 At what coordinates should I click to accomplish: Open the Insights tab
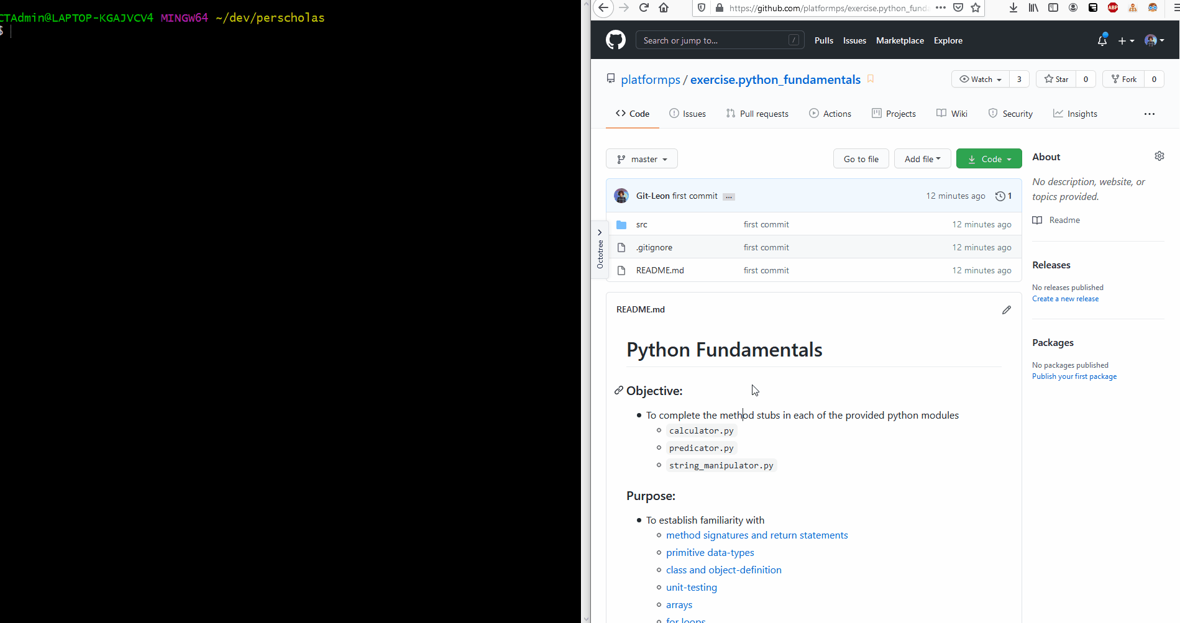[x=1075, y=114]
